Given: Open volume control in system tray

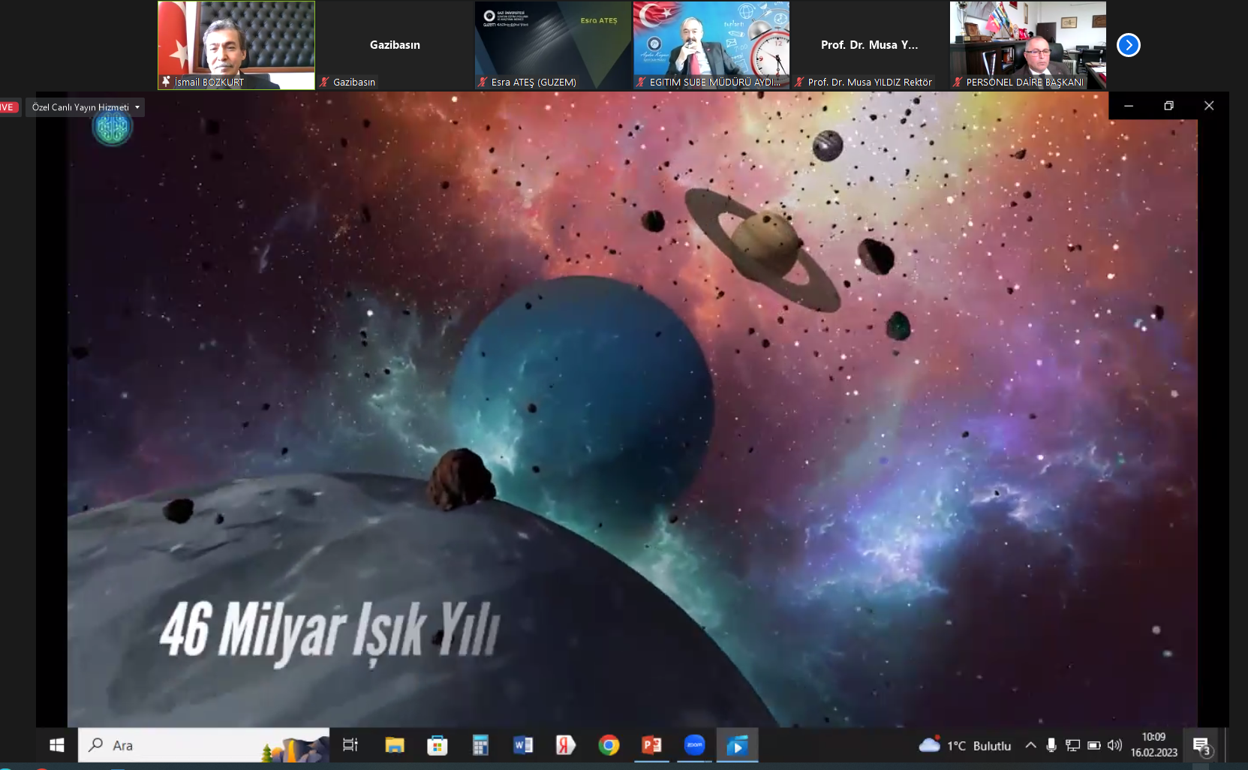Looking at the screenshot, I should pyautogui.click(x=1114, y=745).
